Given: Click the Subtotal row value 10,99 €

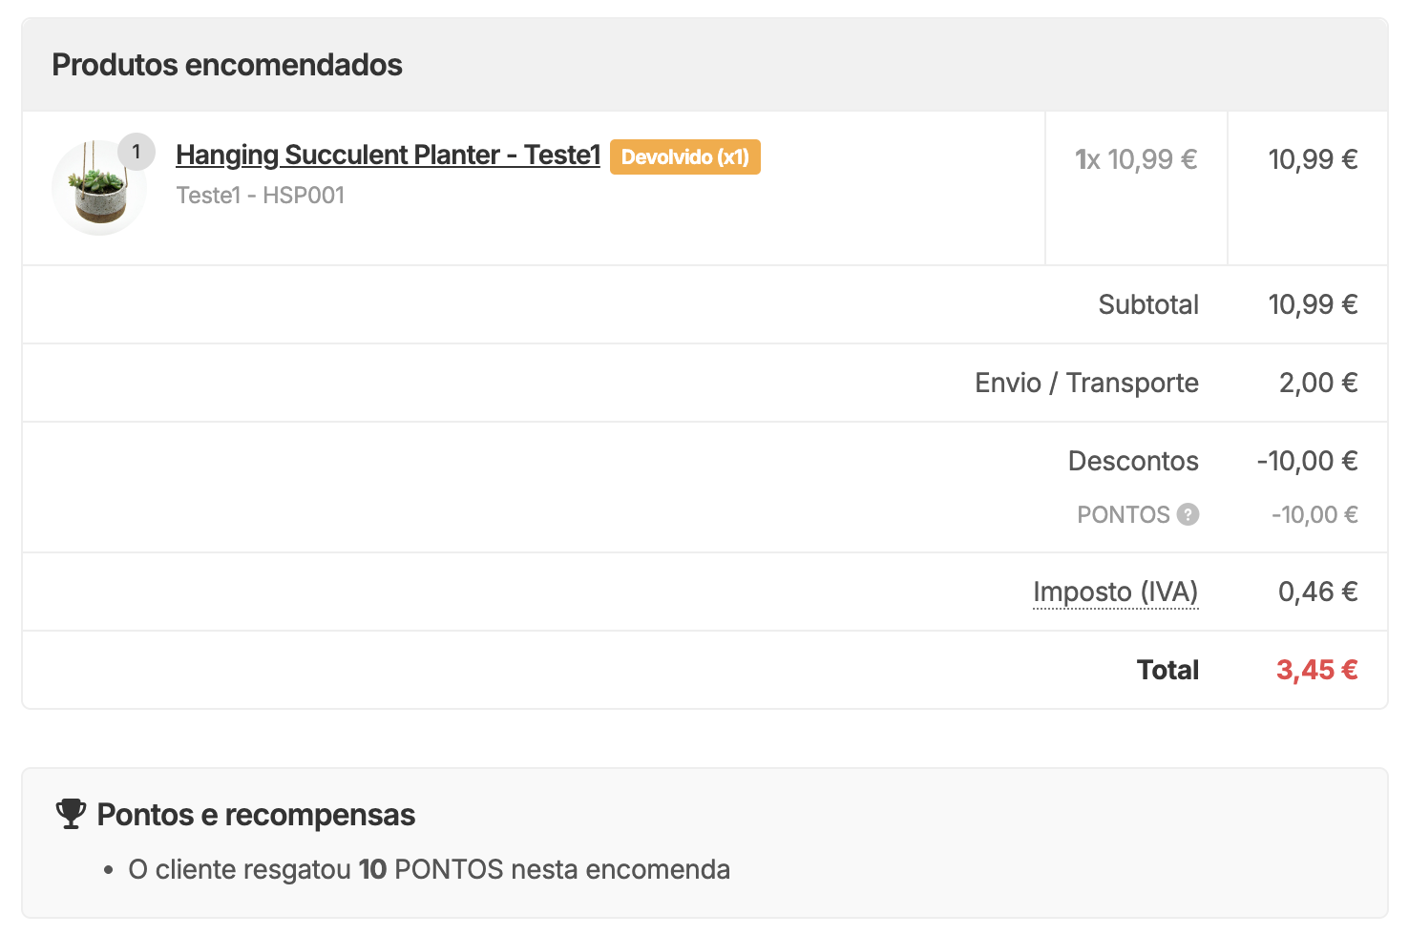Looking at the screenshot, I should [x=1314, y=304].
